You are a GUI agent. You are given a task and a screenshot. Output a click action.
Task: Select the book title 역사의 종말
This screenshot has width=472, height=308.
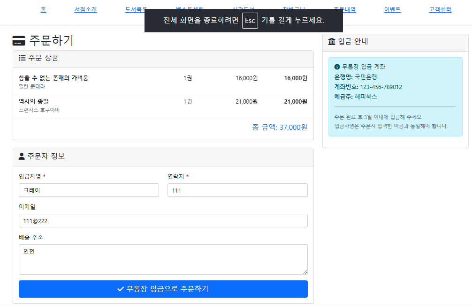point(33,101)
